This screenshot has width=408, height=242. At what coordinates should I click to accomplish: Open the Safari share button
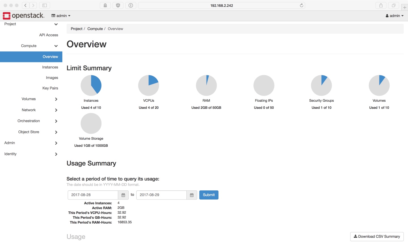381,5
